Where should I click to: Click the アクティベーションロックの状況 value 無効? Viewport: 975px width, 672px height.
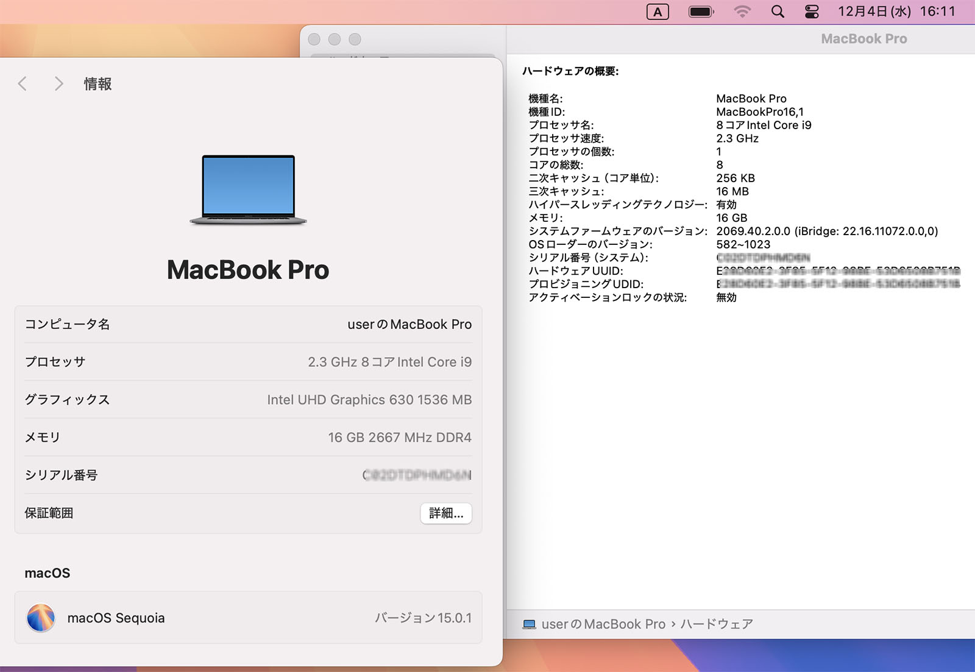pos(726,297)
